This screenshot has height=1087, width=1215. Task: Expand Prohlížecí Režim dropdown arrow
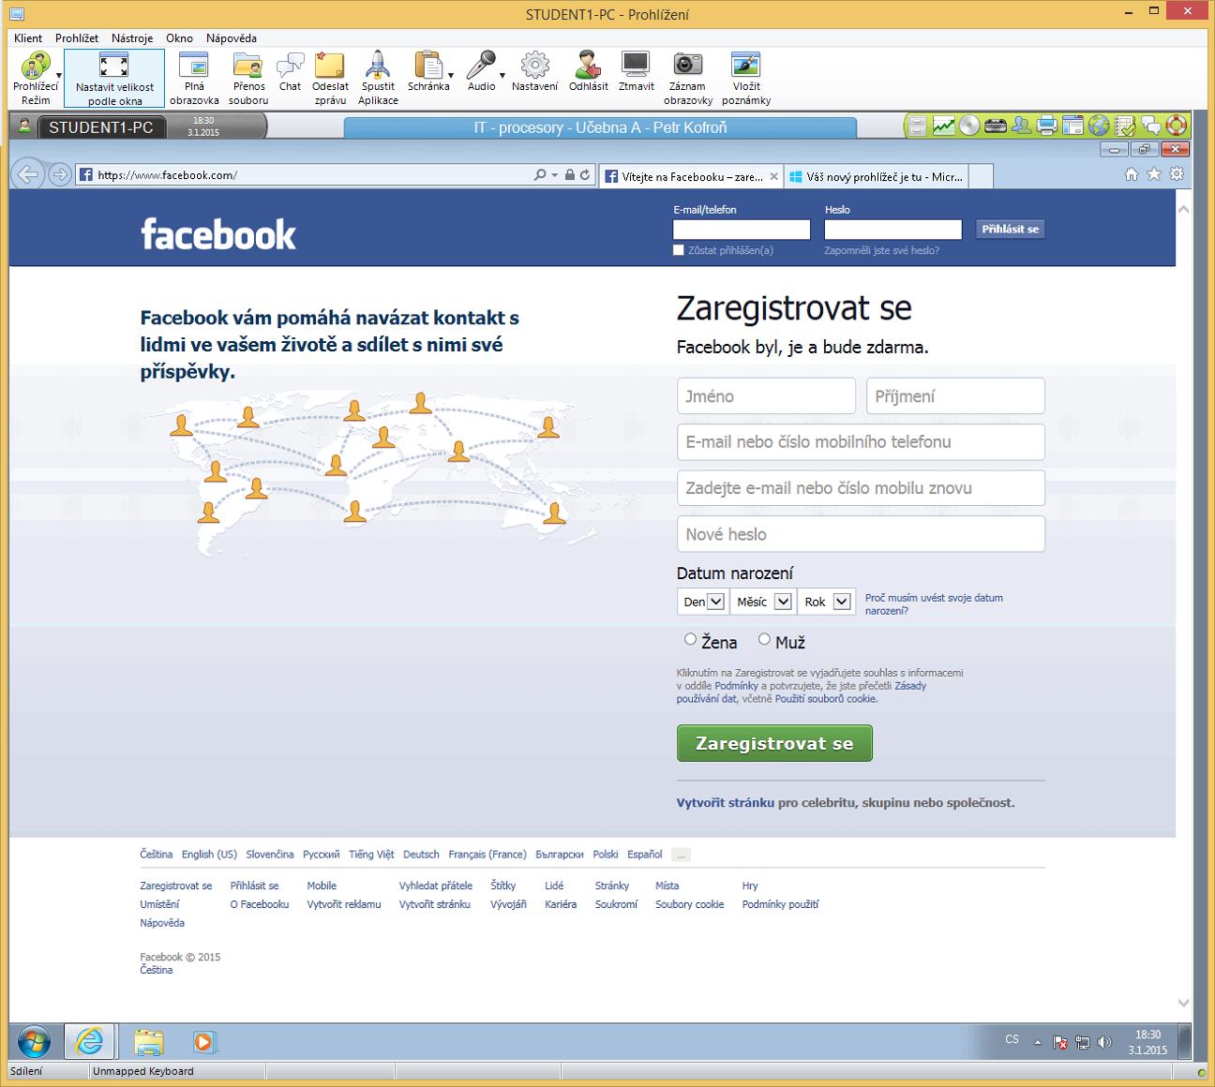59,75
